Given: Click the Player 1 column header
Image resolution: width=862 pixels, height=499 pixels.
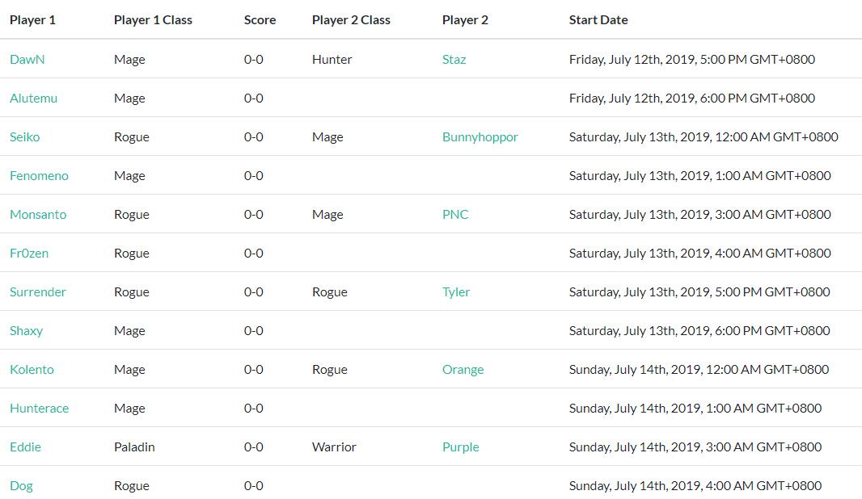Looking at the screenshot, I should coord(32,19).
